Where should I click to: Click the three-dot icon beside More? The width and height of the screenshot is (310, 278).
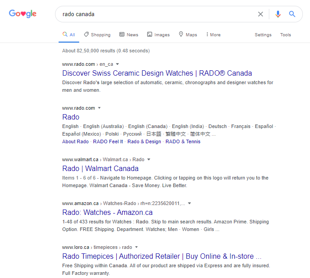207,34
